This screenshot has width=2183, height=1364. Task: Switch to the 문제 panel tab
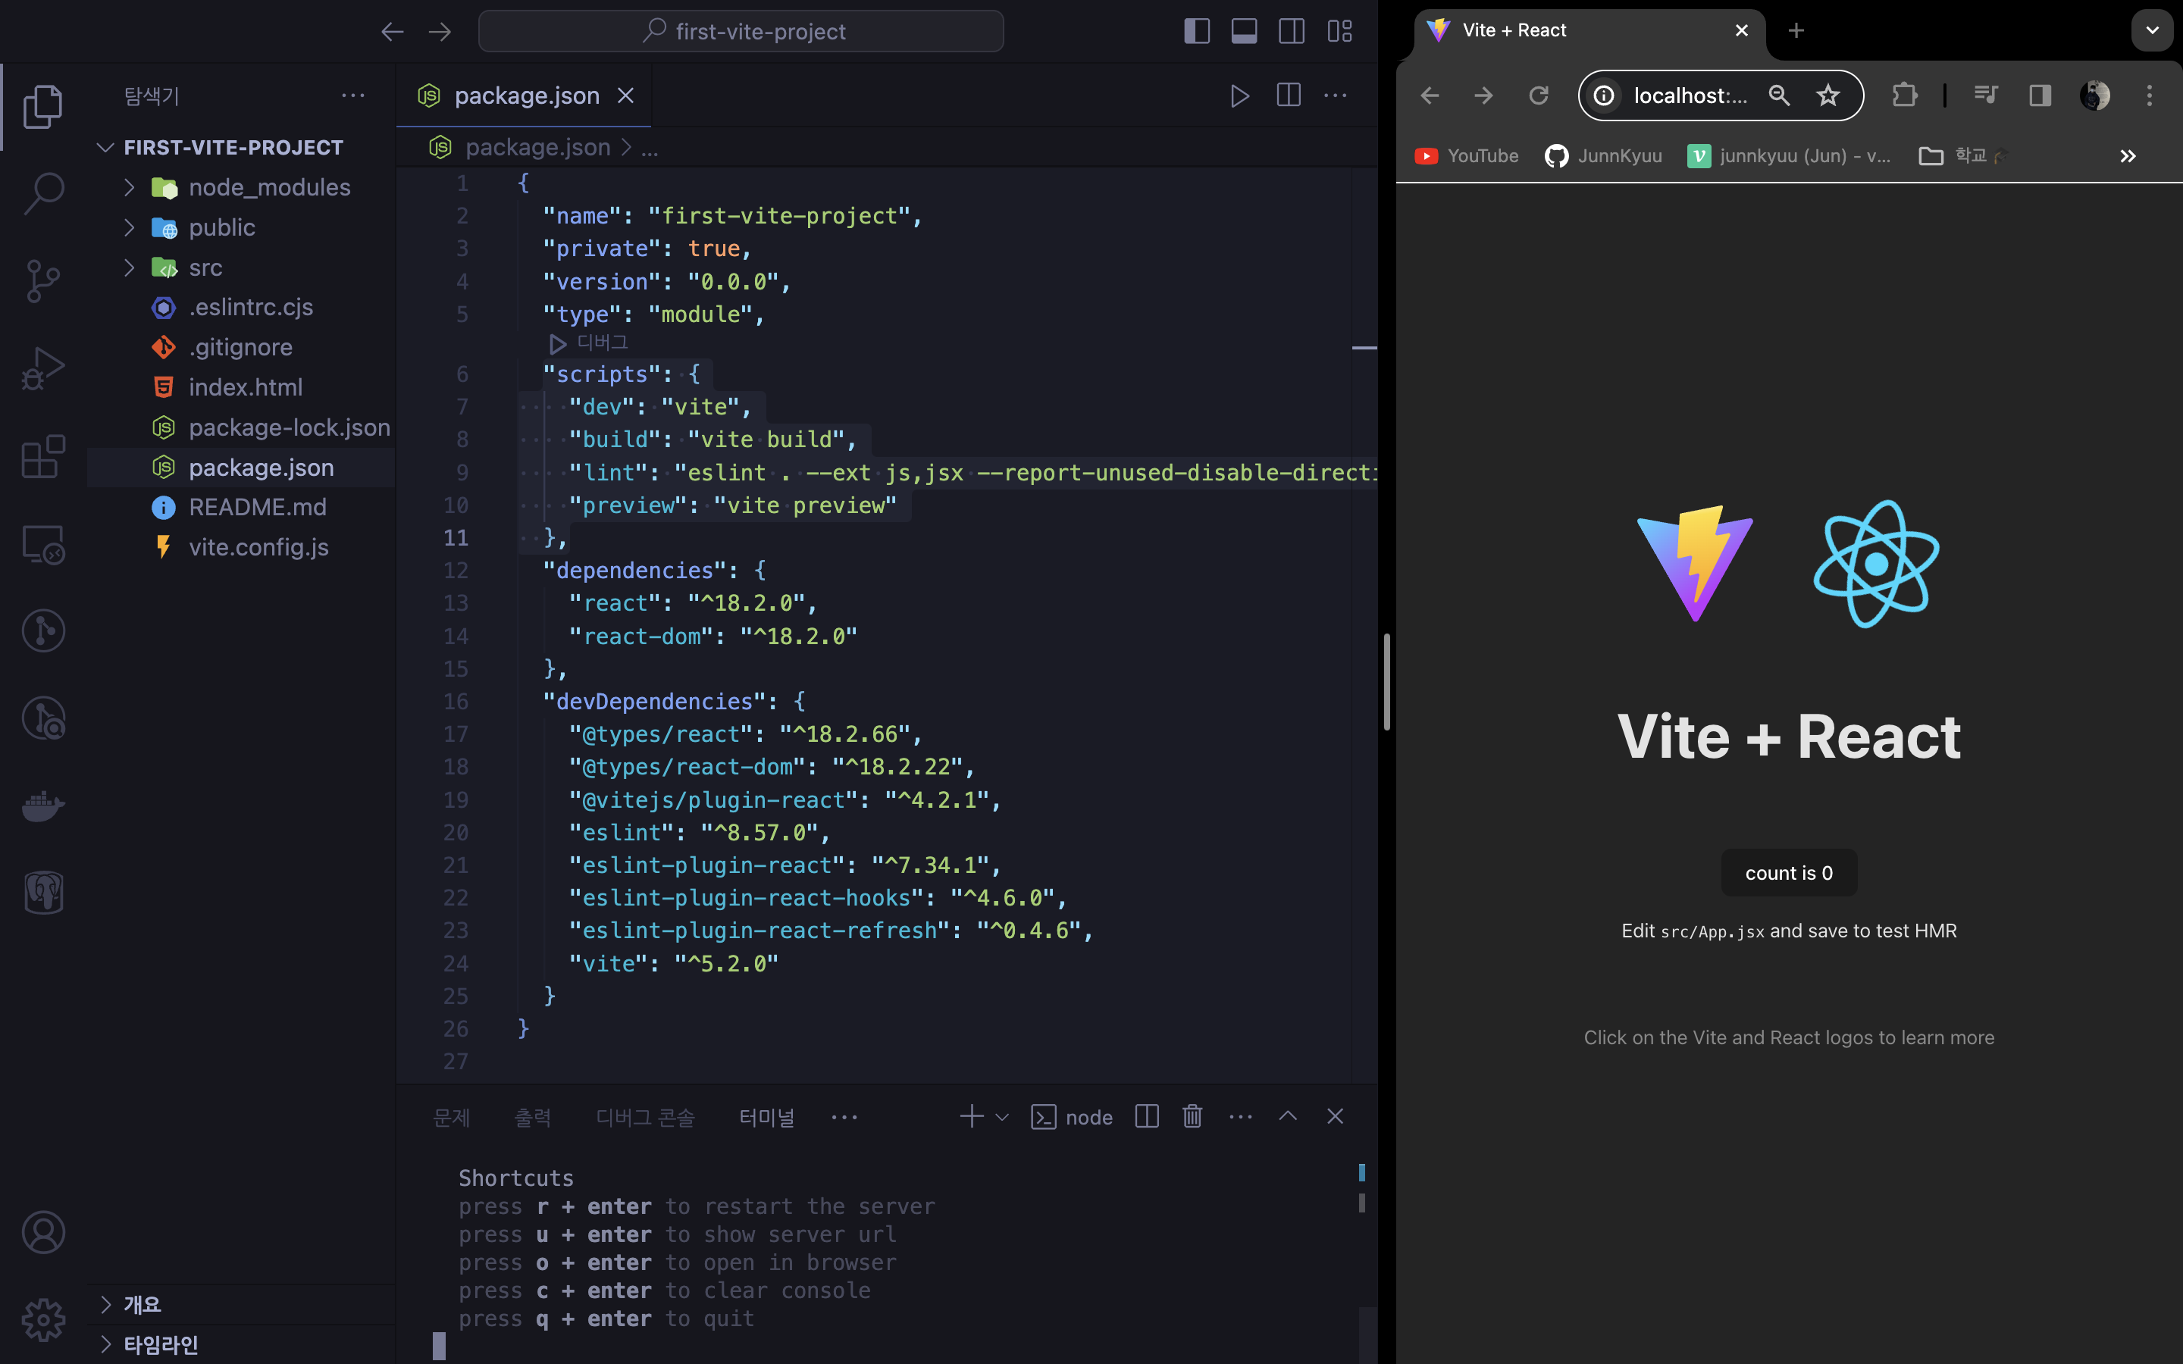(451, 1118)
